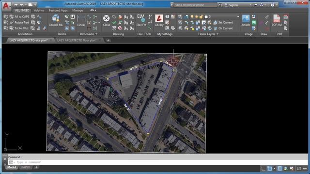Add a new drawing tab with plus

(108, 41)
